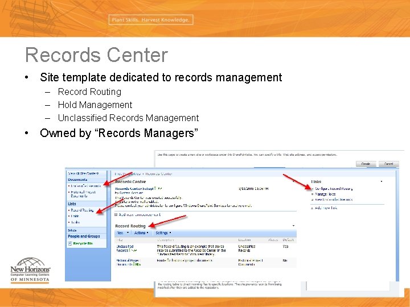The image size is (410, 307).
Task: Click the Cancel button in background page
Action: [x=389, y=164]
